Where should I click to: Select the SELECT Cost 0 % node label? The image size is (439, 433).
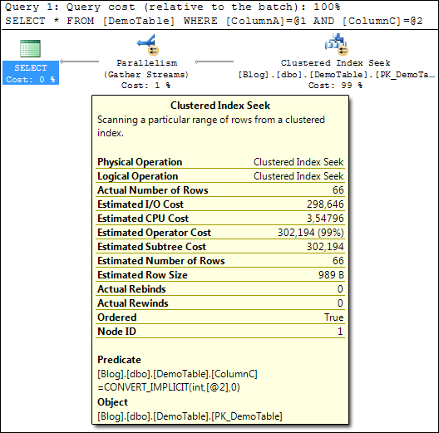(31, 73)
